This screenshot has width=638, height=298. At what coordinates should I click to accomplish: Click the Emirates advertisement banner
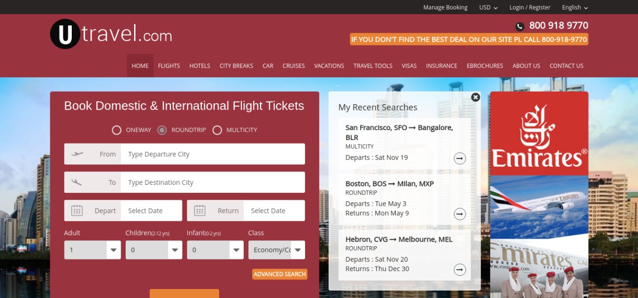[x=539, y=194]
